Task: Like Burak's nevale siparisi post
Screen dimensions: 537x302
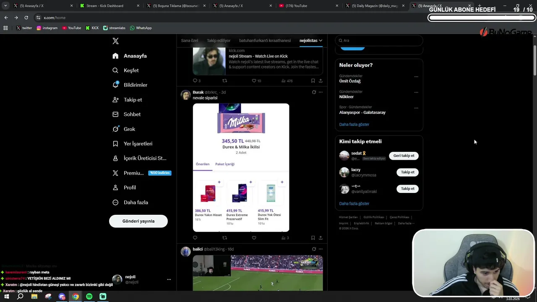Action: pyautogui.click(x=254, y=238)
